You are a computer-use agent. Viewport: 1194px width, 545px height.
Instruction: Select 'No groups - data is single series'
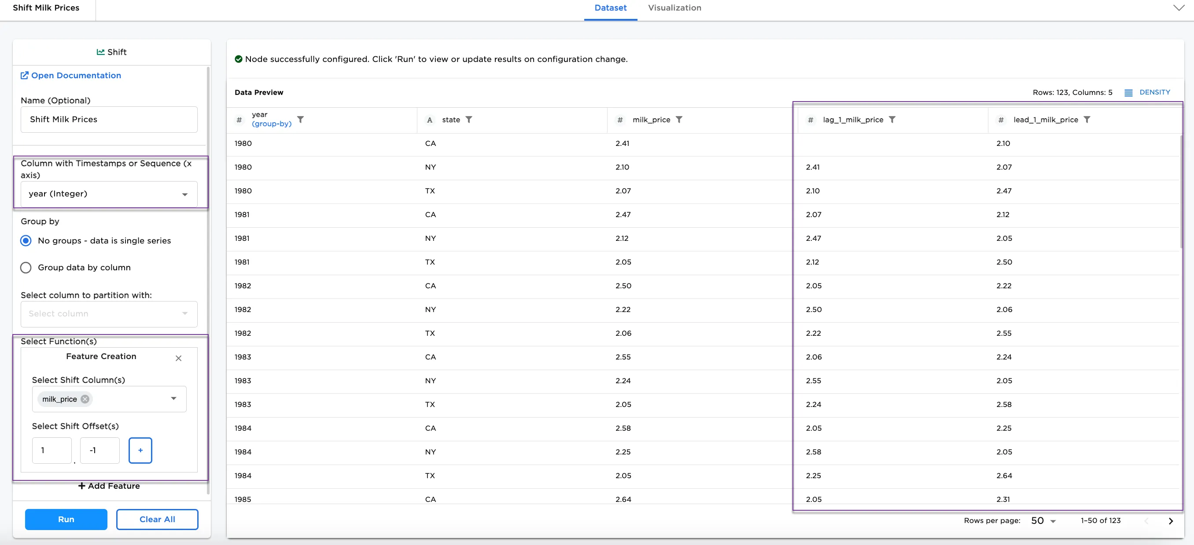26,240
